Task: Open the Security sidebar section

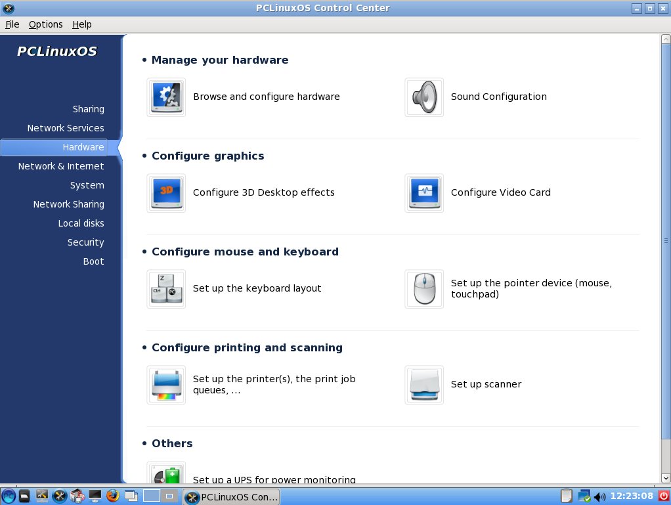Action: click(x=85, y=242)
